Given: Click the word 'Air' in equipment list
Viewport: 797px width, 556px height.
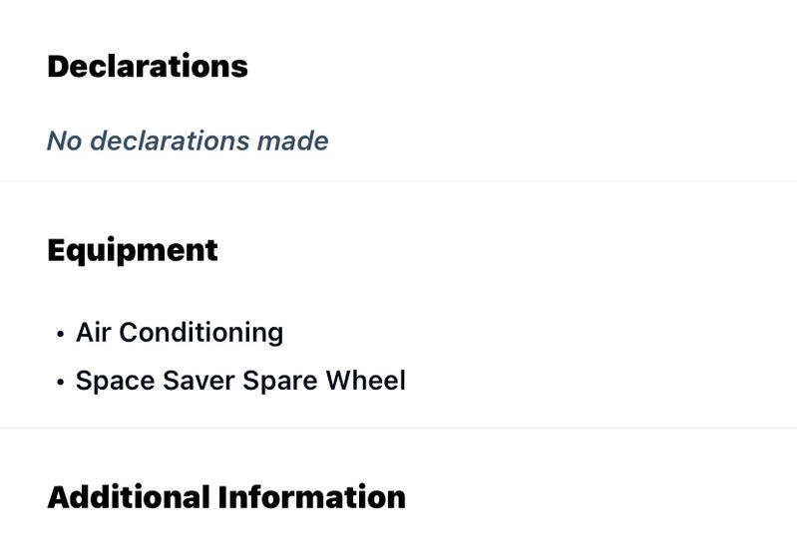Looking at the screenshot, I should pyautogui.click(x=94, y=333).
